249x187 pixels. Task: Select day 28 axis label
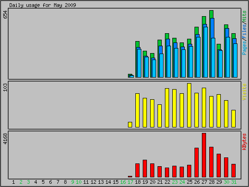[212, 182]
